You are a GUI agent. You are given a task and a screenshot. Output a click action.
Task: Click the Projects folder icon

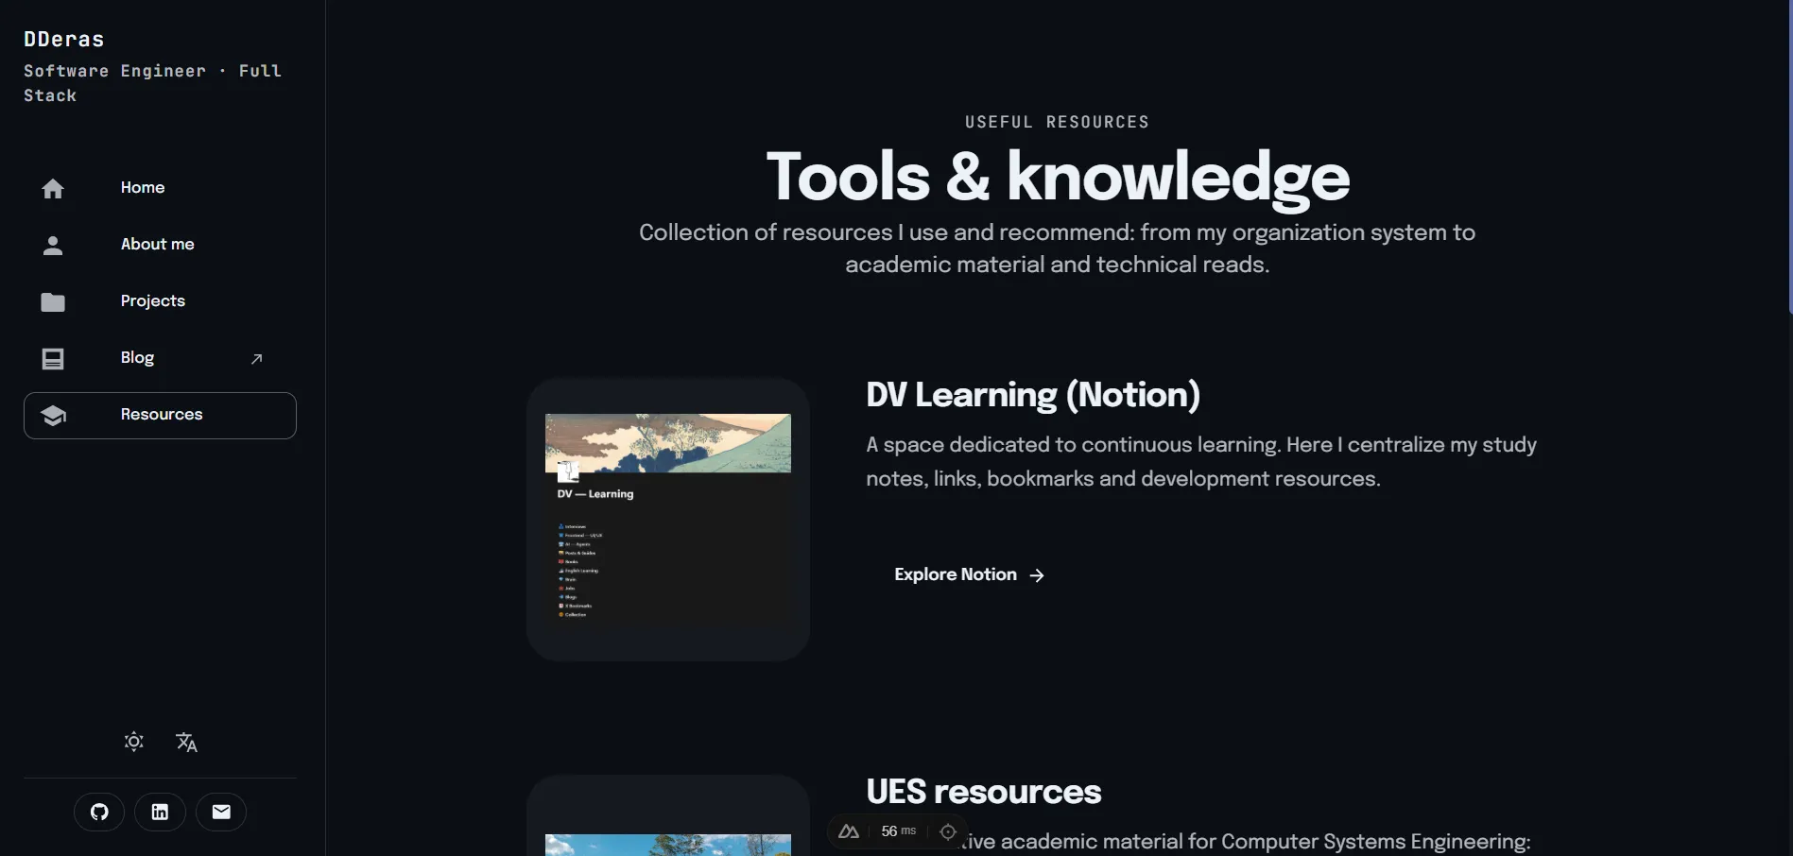click(53, 301)
